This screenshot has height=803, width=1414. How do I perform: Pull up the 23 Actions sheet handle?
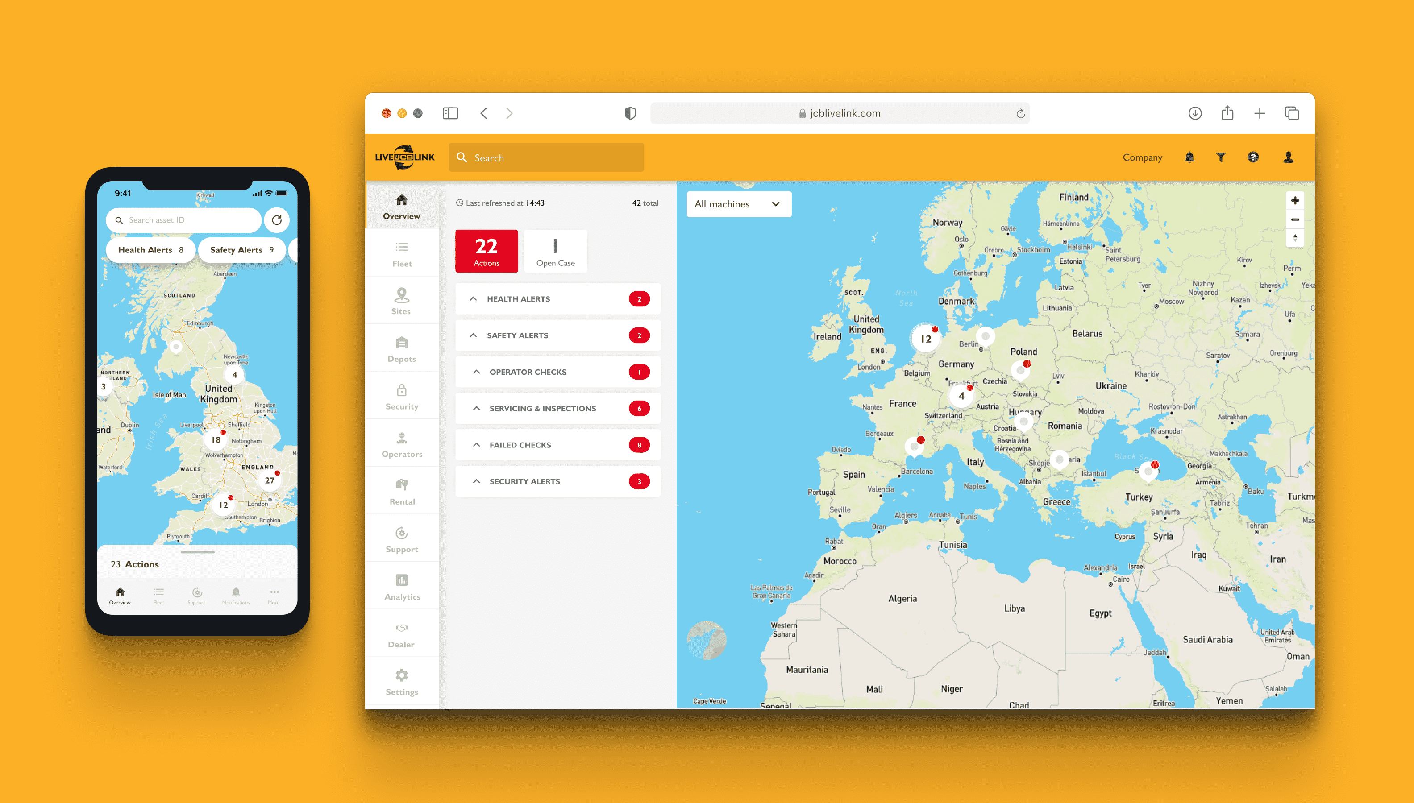point(197,552)
